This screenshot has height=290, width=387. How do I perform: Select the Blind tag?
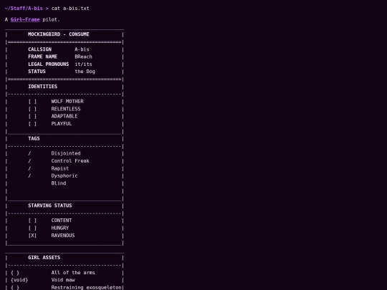pos(59,183)
